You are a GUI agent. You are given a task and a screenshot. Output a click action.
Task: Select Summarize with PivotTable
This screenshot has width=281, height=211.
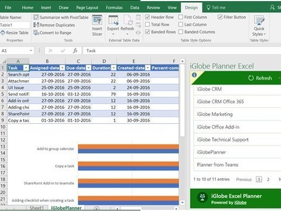(x=61, y=18)
